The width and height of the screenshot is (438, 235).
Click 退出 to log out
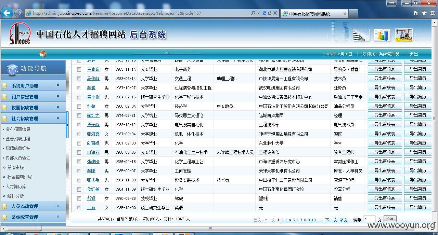tap(414, 54)
